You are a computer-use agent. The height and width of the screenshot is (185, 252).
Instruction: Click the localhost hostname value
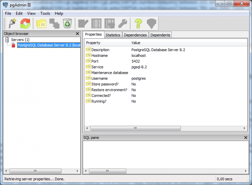click(x=139, y=55)
